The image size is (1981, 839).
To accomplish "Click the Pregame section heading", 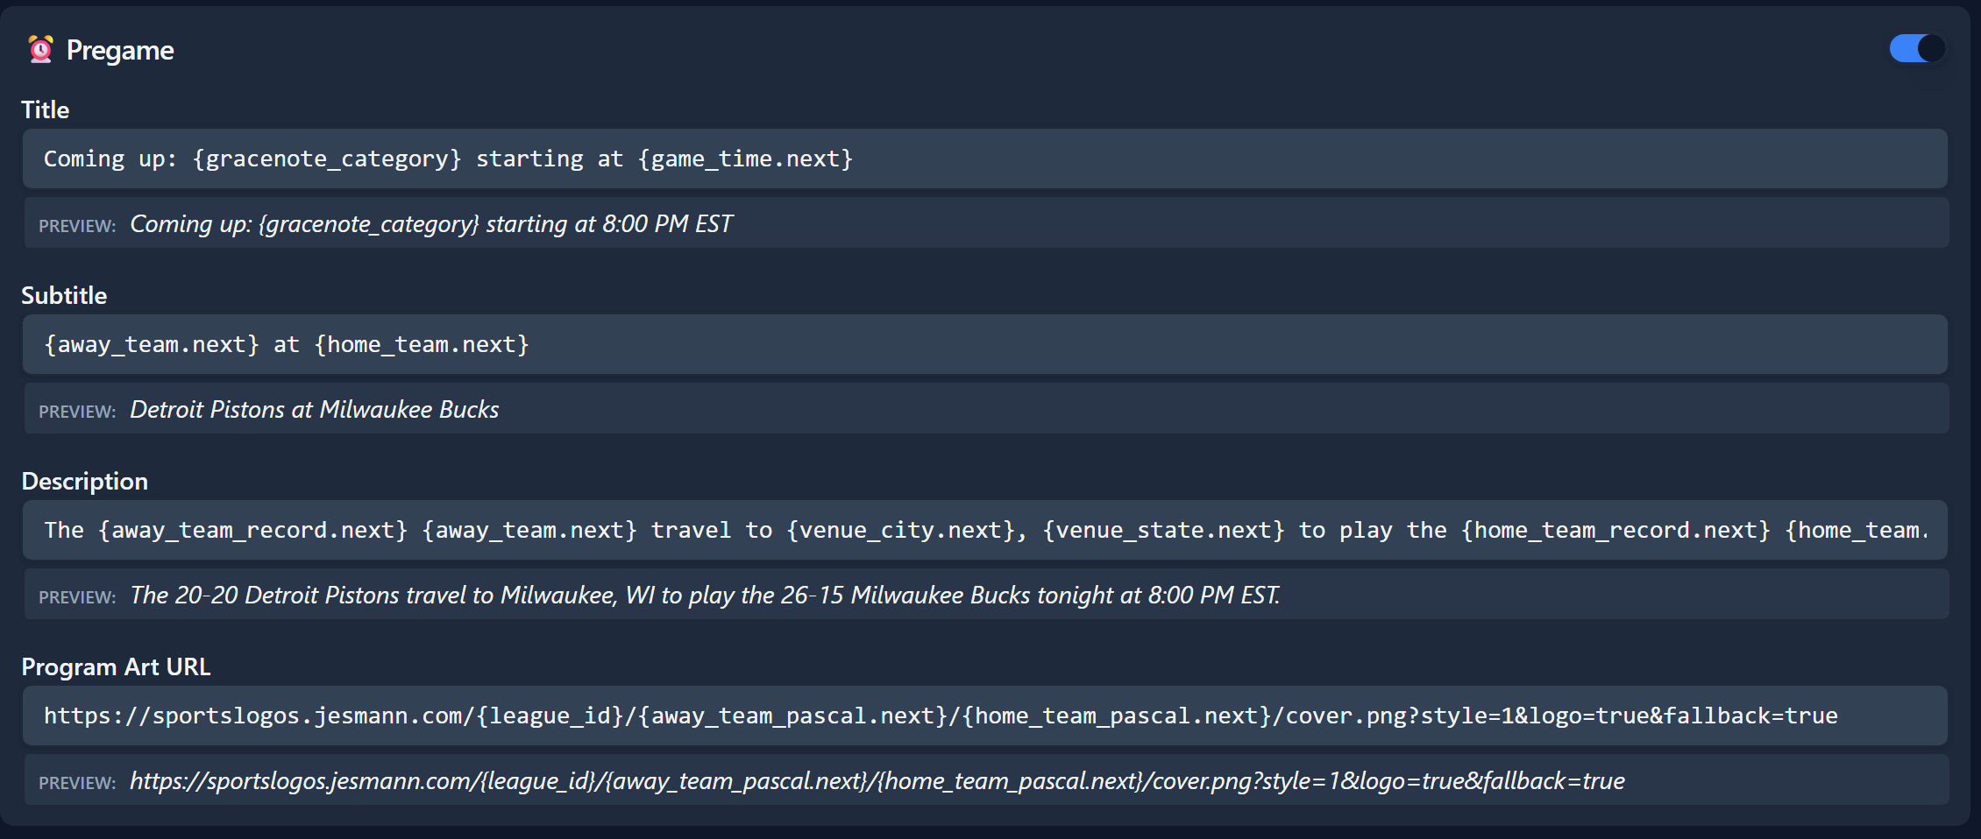I will point(120,51).
